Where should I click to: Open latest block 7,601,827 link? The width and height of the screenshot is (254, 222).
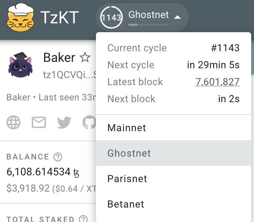coord(217,82)
